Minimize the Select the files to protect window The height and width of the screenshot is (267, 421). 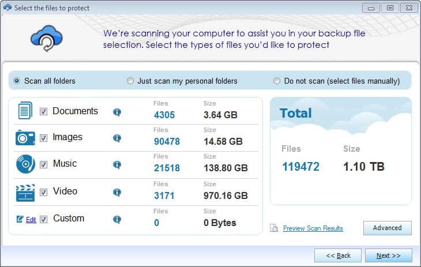pyautogui.click(x=371, y=8)
